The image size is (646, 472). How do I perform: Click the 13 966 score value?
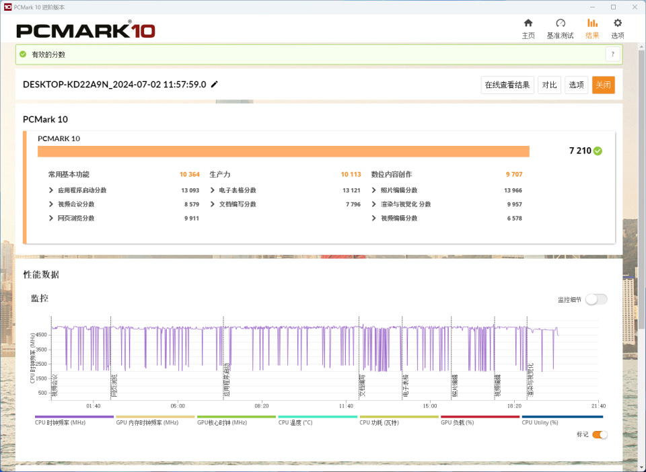click(x=513, y=190)
